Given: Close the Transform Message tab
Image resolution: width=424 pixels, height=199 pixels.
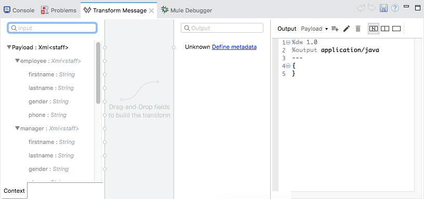Looking at the screenshot, I should tap(151, 11).
